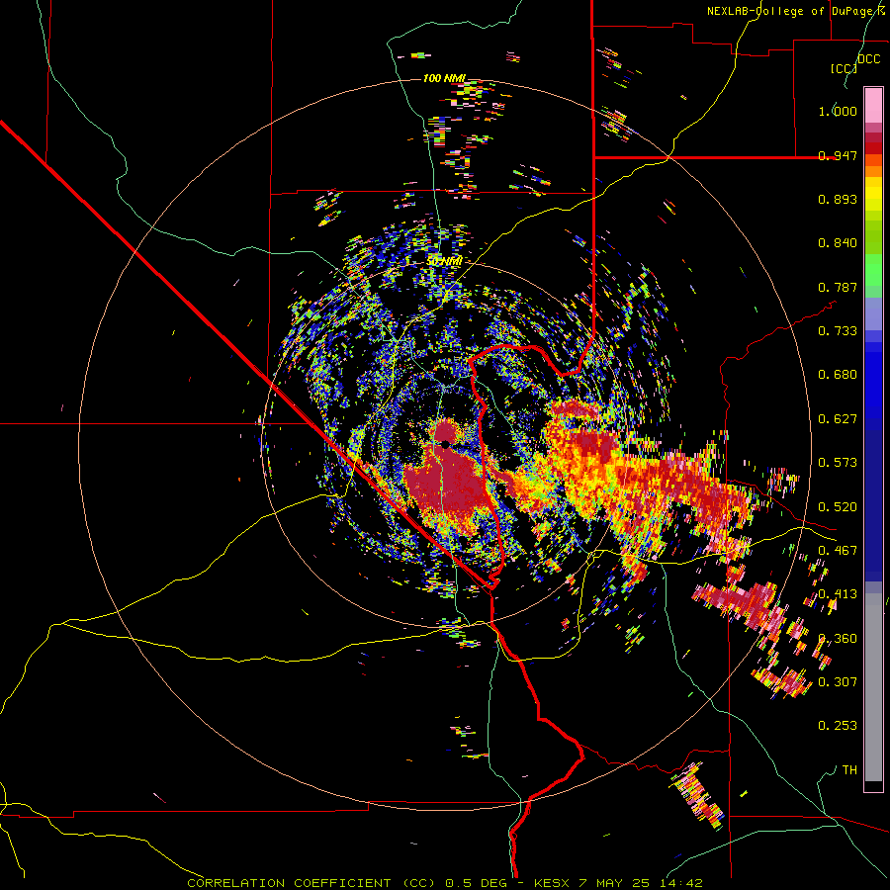Click the 0.360 scale value
Image resolution: width=890 pixels, height=890 pixels.
[838, 639]
